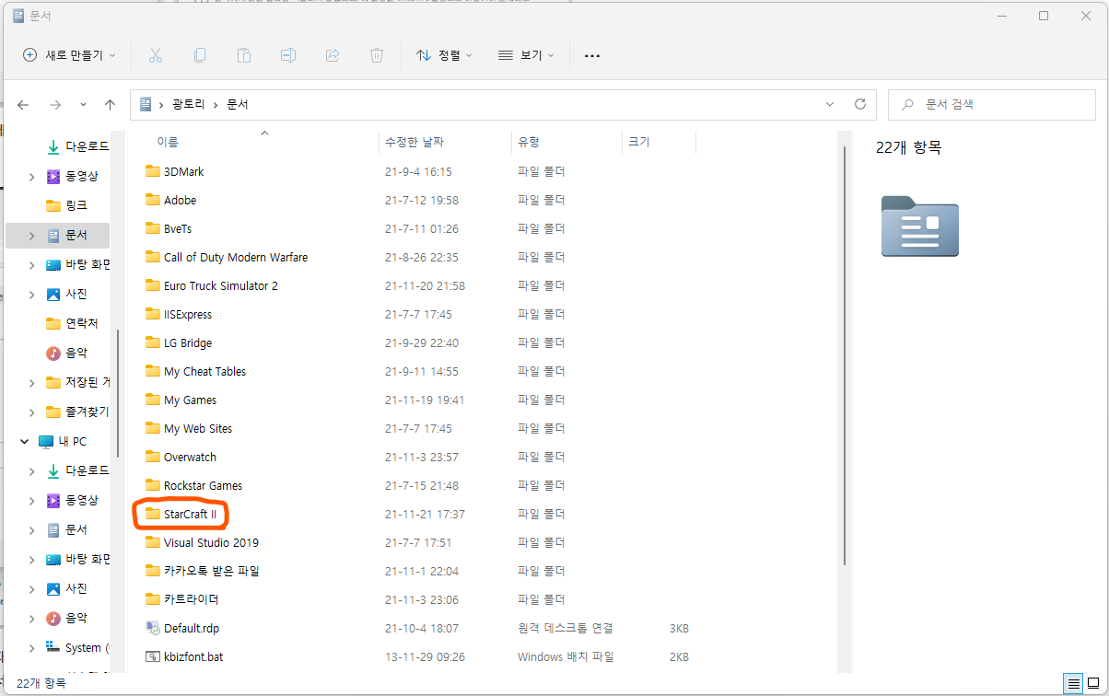Go up one folder level arrow
This screenshot has width=1109, height=696.
110,105
